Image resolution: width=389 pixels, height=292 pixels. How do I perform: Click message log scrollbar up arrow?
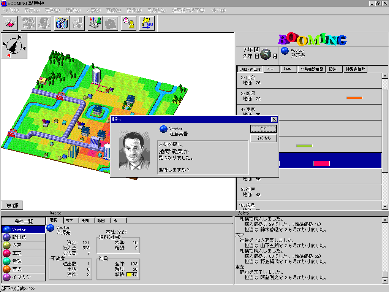pos(385,220)
